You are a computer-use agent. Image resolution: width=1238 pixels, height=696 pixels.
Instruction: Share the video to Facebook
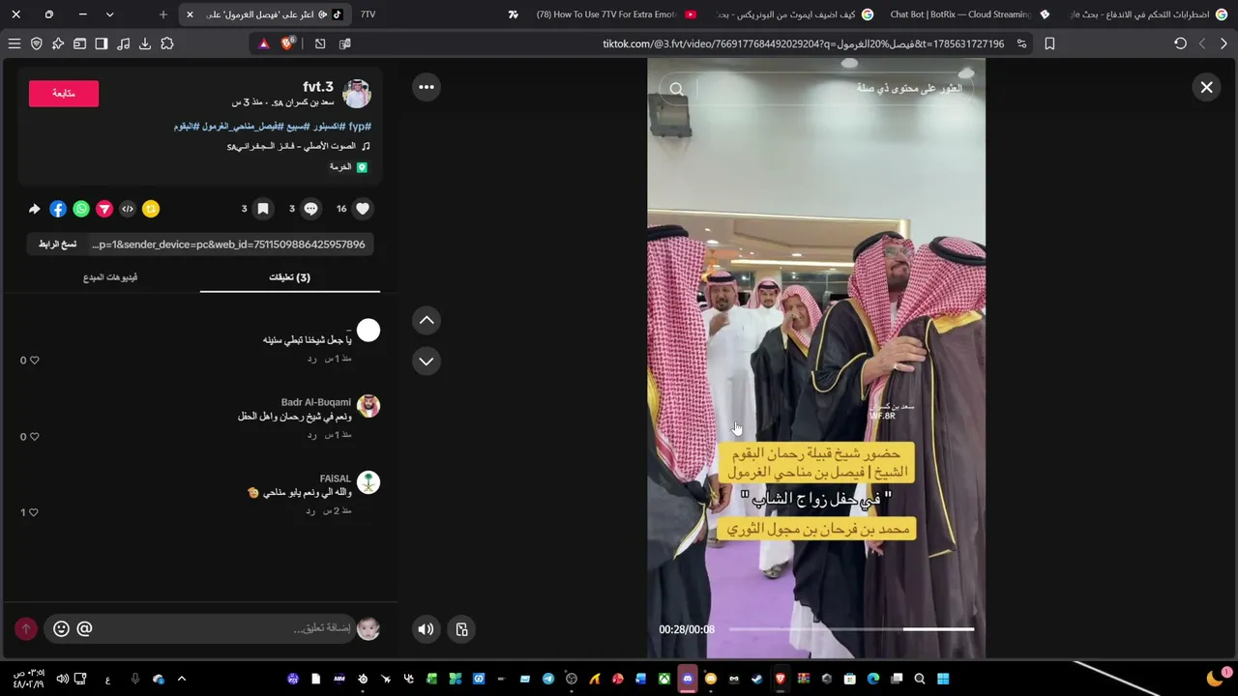58,209
